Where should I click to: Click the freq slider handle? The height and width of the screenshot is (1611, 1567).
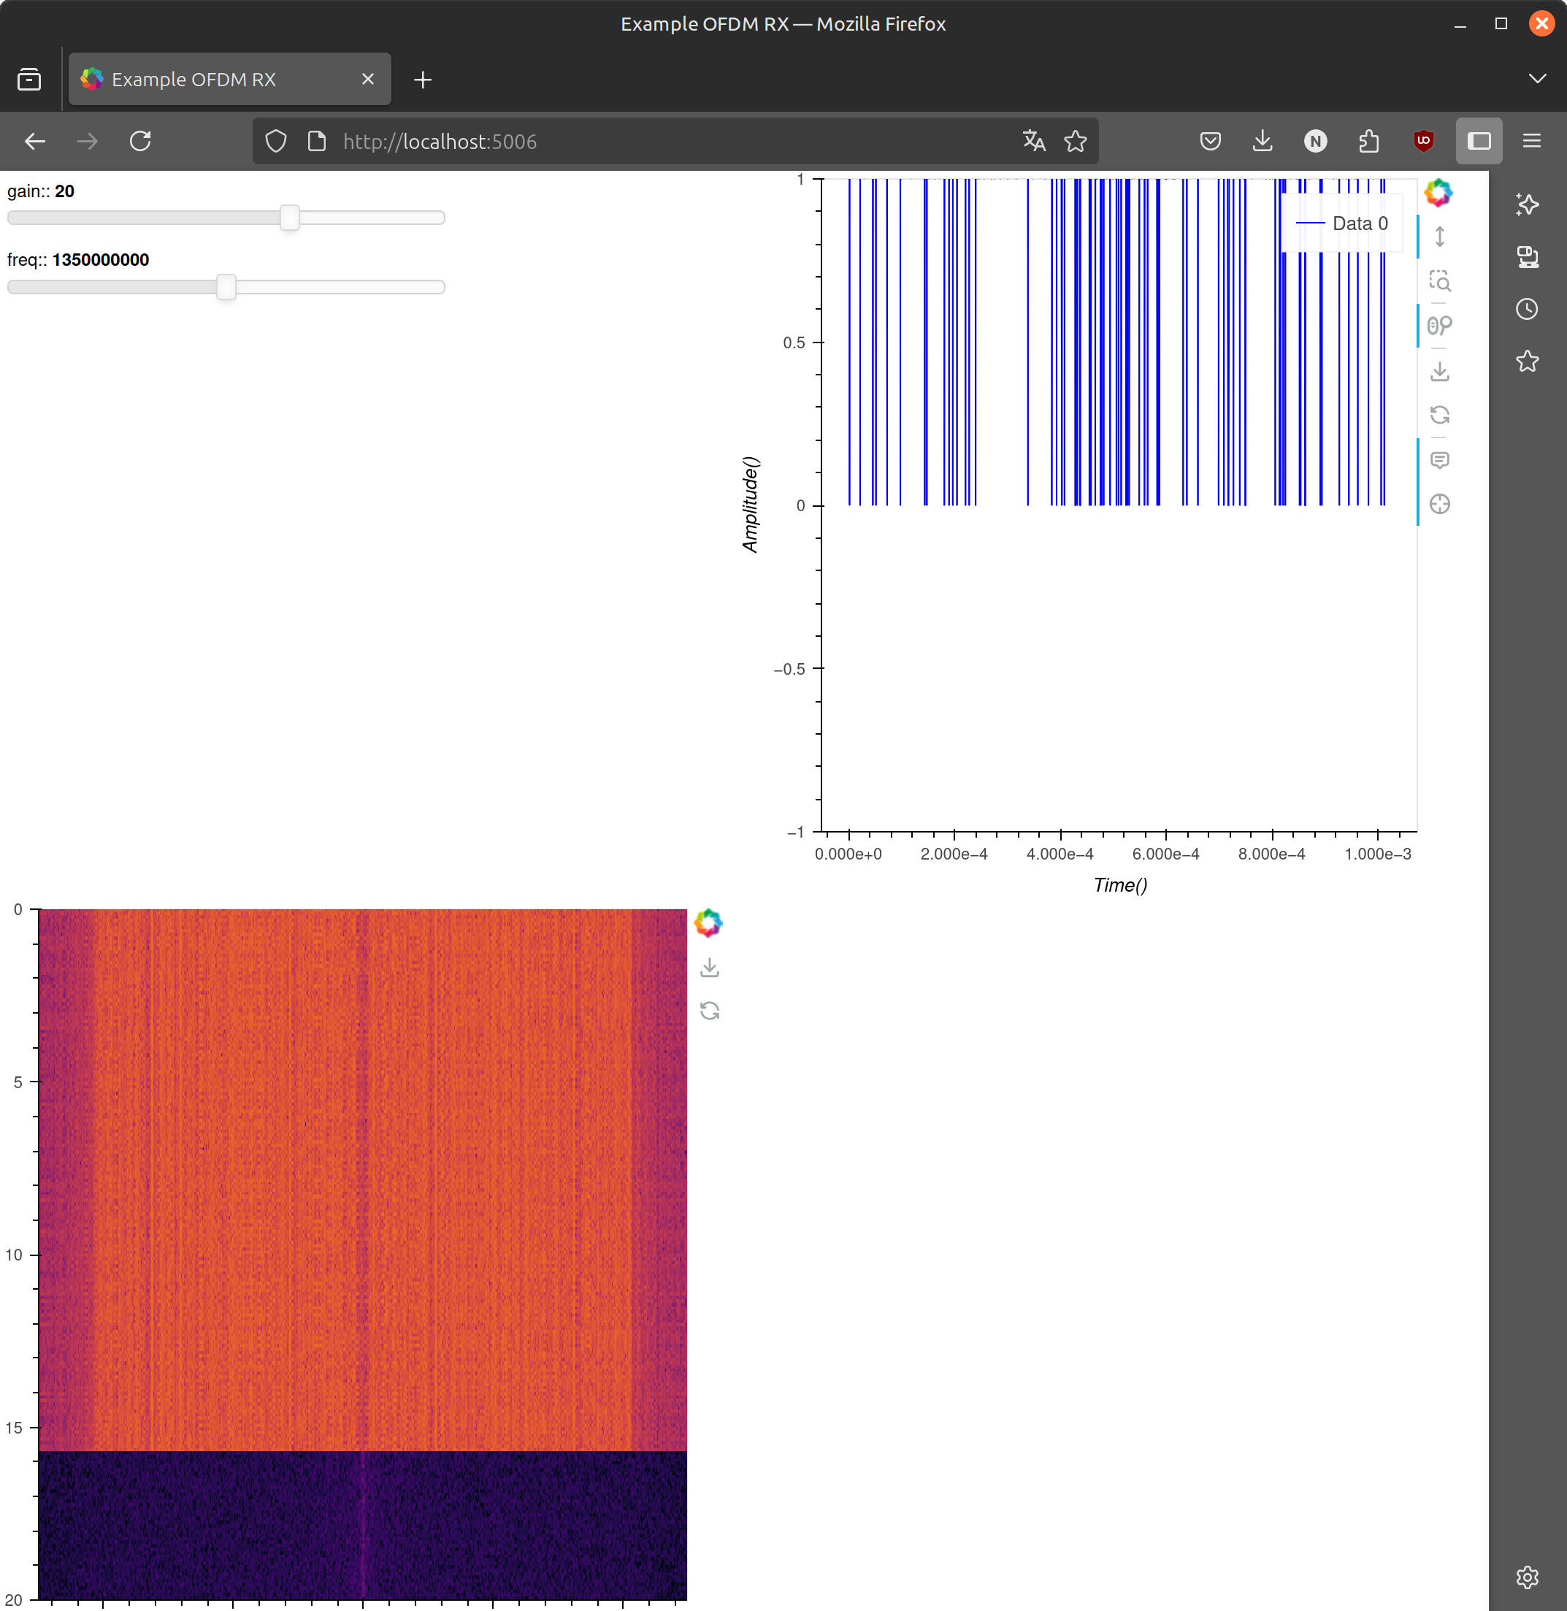226,286
